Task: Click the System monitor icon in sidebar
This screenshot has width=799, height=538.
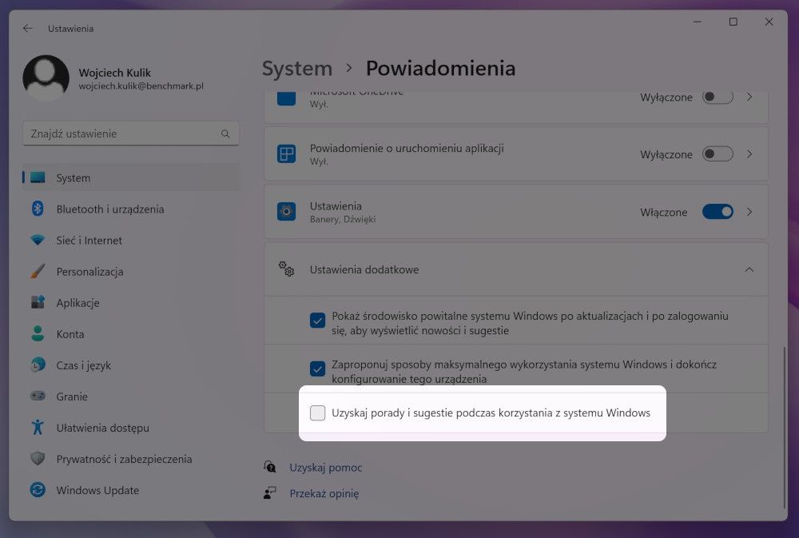Action: pyautogui.click(x=38, y=177)
